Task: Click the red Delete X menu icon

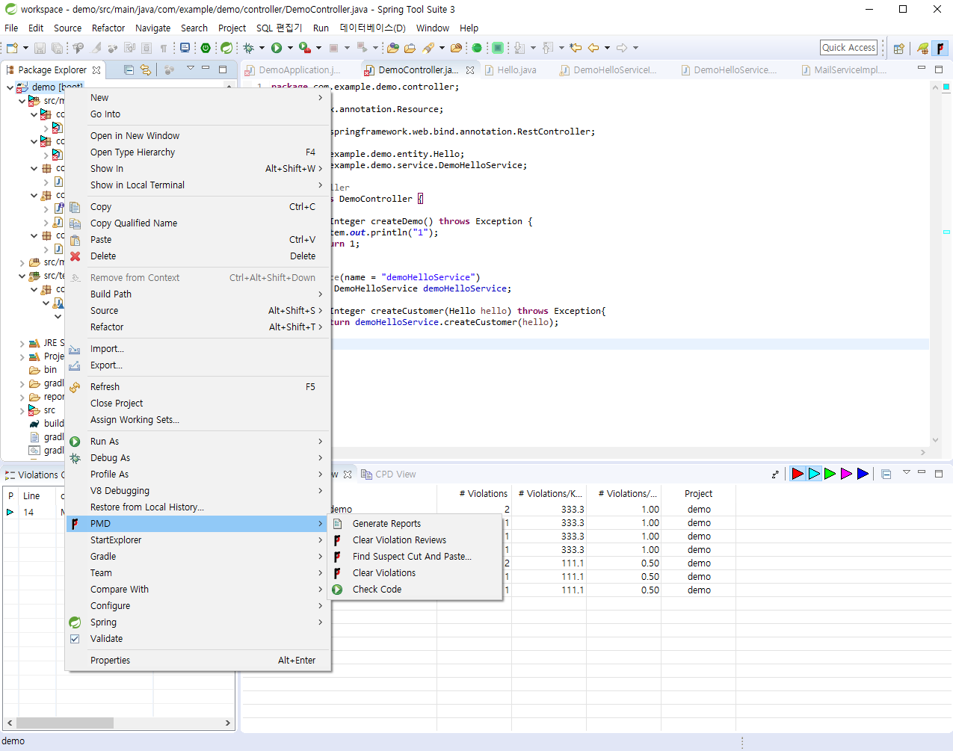Action: [75, 256]
